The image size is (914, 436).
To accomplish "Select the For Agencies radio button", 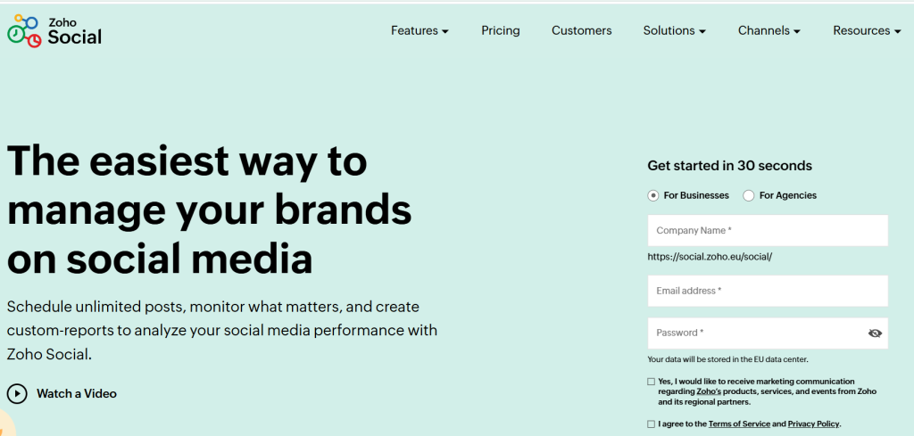I will [749, 195].
